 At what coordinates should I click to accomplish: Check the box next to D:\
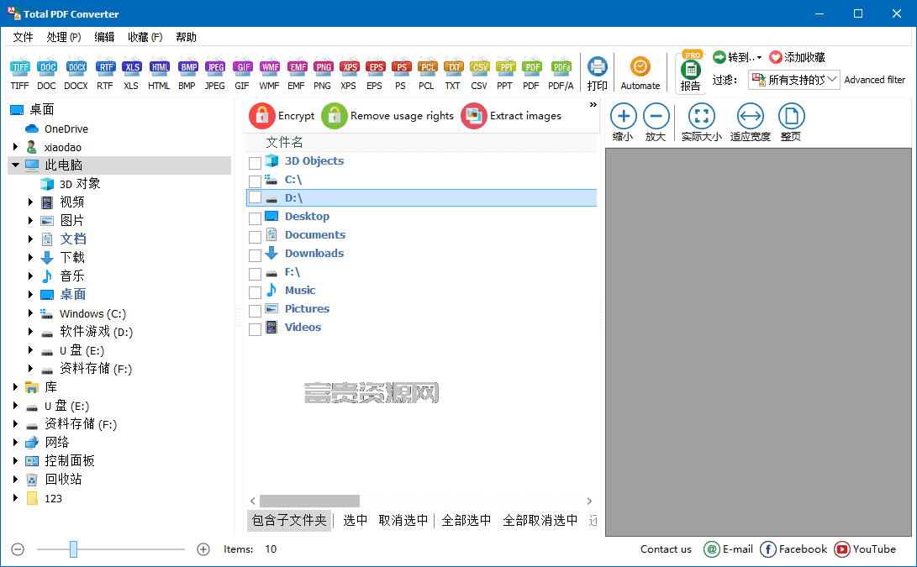click(x=255, y=197)
